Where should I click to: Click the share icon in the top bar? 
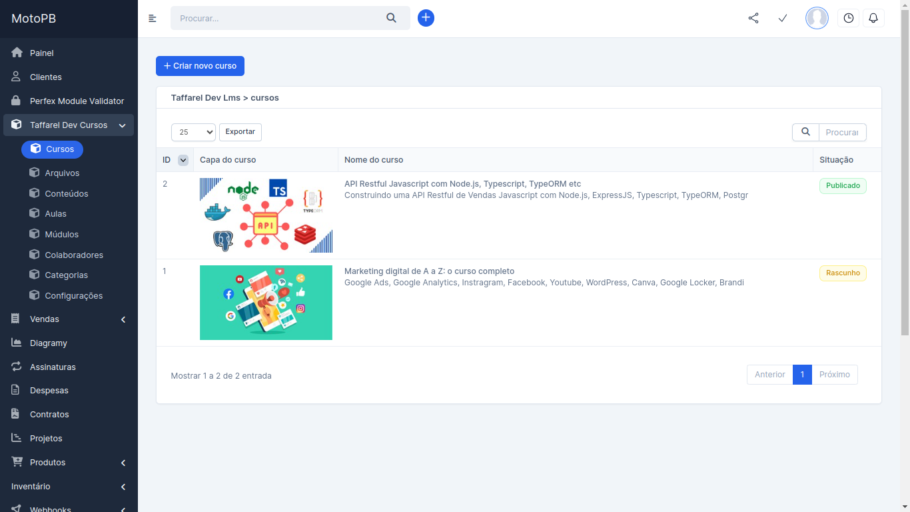[x=753, y=18]
